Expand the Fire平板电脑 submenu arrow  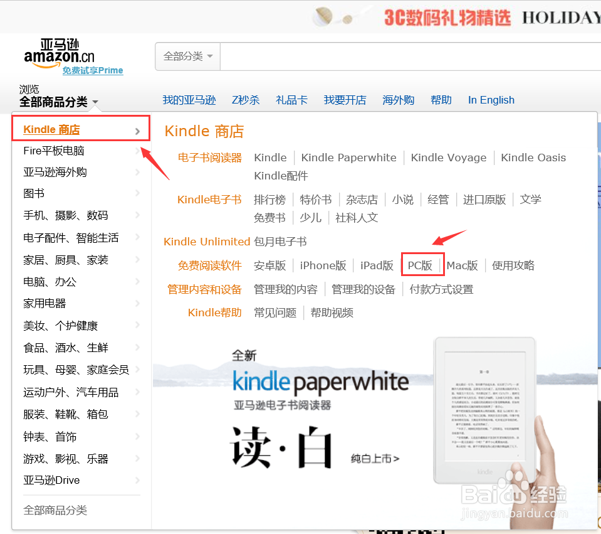click(x=138, y=151)
